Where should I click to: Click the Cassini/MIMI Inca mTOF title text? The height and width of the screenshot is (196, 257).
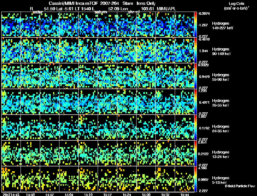(73, 4)
